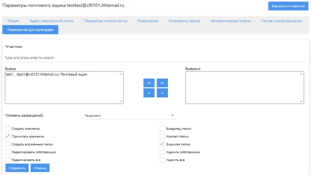The image size is (311, 175).
Task: Click the move selected left (<) arrow
Action: click(x=162, y=93)
